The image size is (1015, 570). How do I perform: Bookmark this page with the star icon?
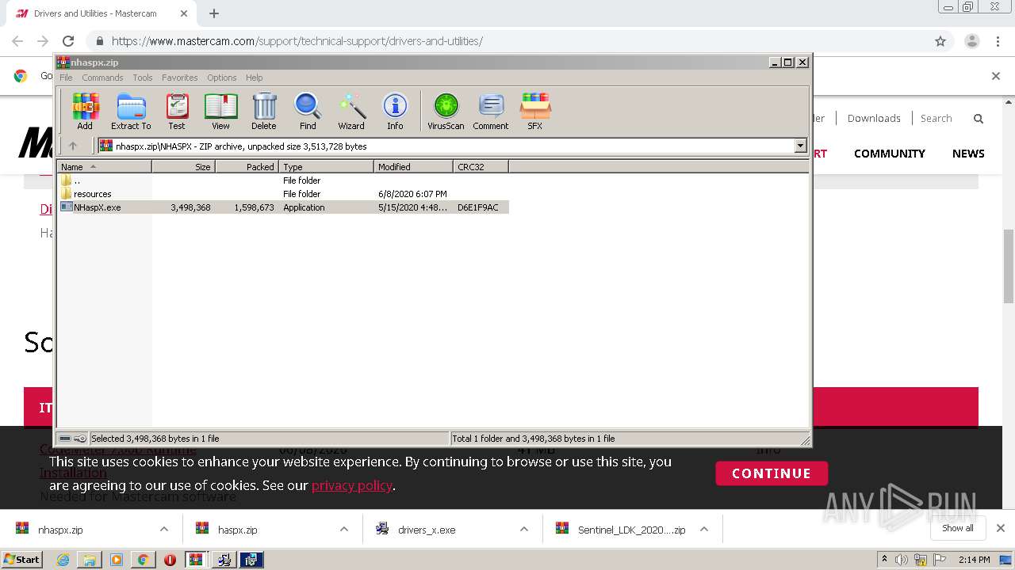[940, 41]
